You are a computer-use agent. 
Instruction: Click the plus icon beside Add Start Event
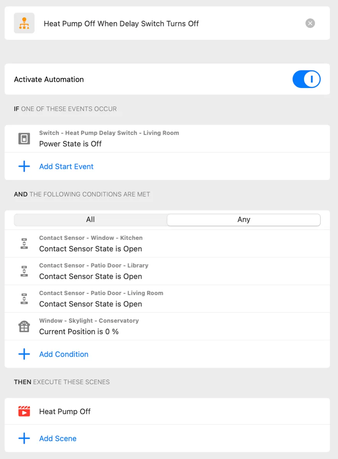pyautogui.click(x=24, y=166)
